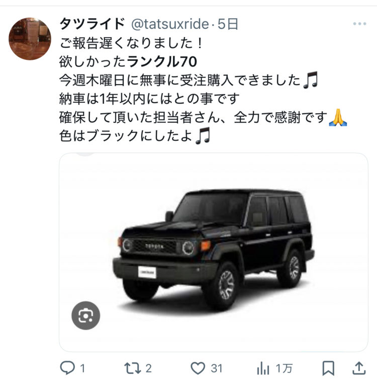Open tweet by tapping ご報告遅くなりました line
The width and height of the screenshot is (377, 387).
131,43
